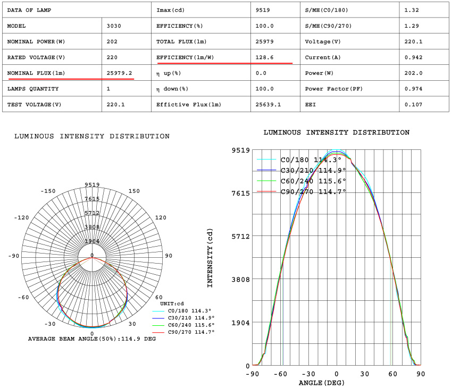Click Cartesian chart legend entry "C60/240 115.6°"
Screen dimensions: 452x388
[x=301, y=181]
